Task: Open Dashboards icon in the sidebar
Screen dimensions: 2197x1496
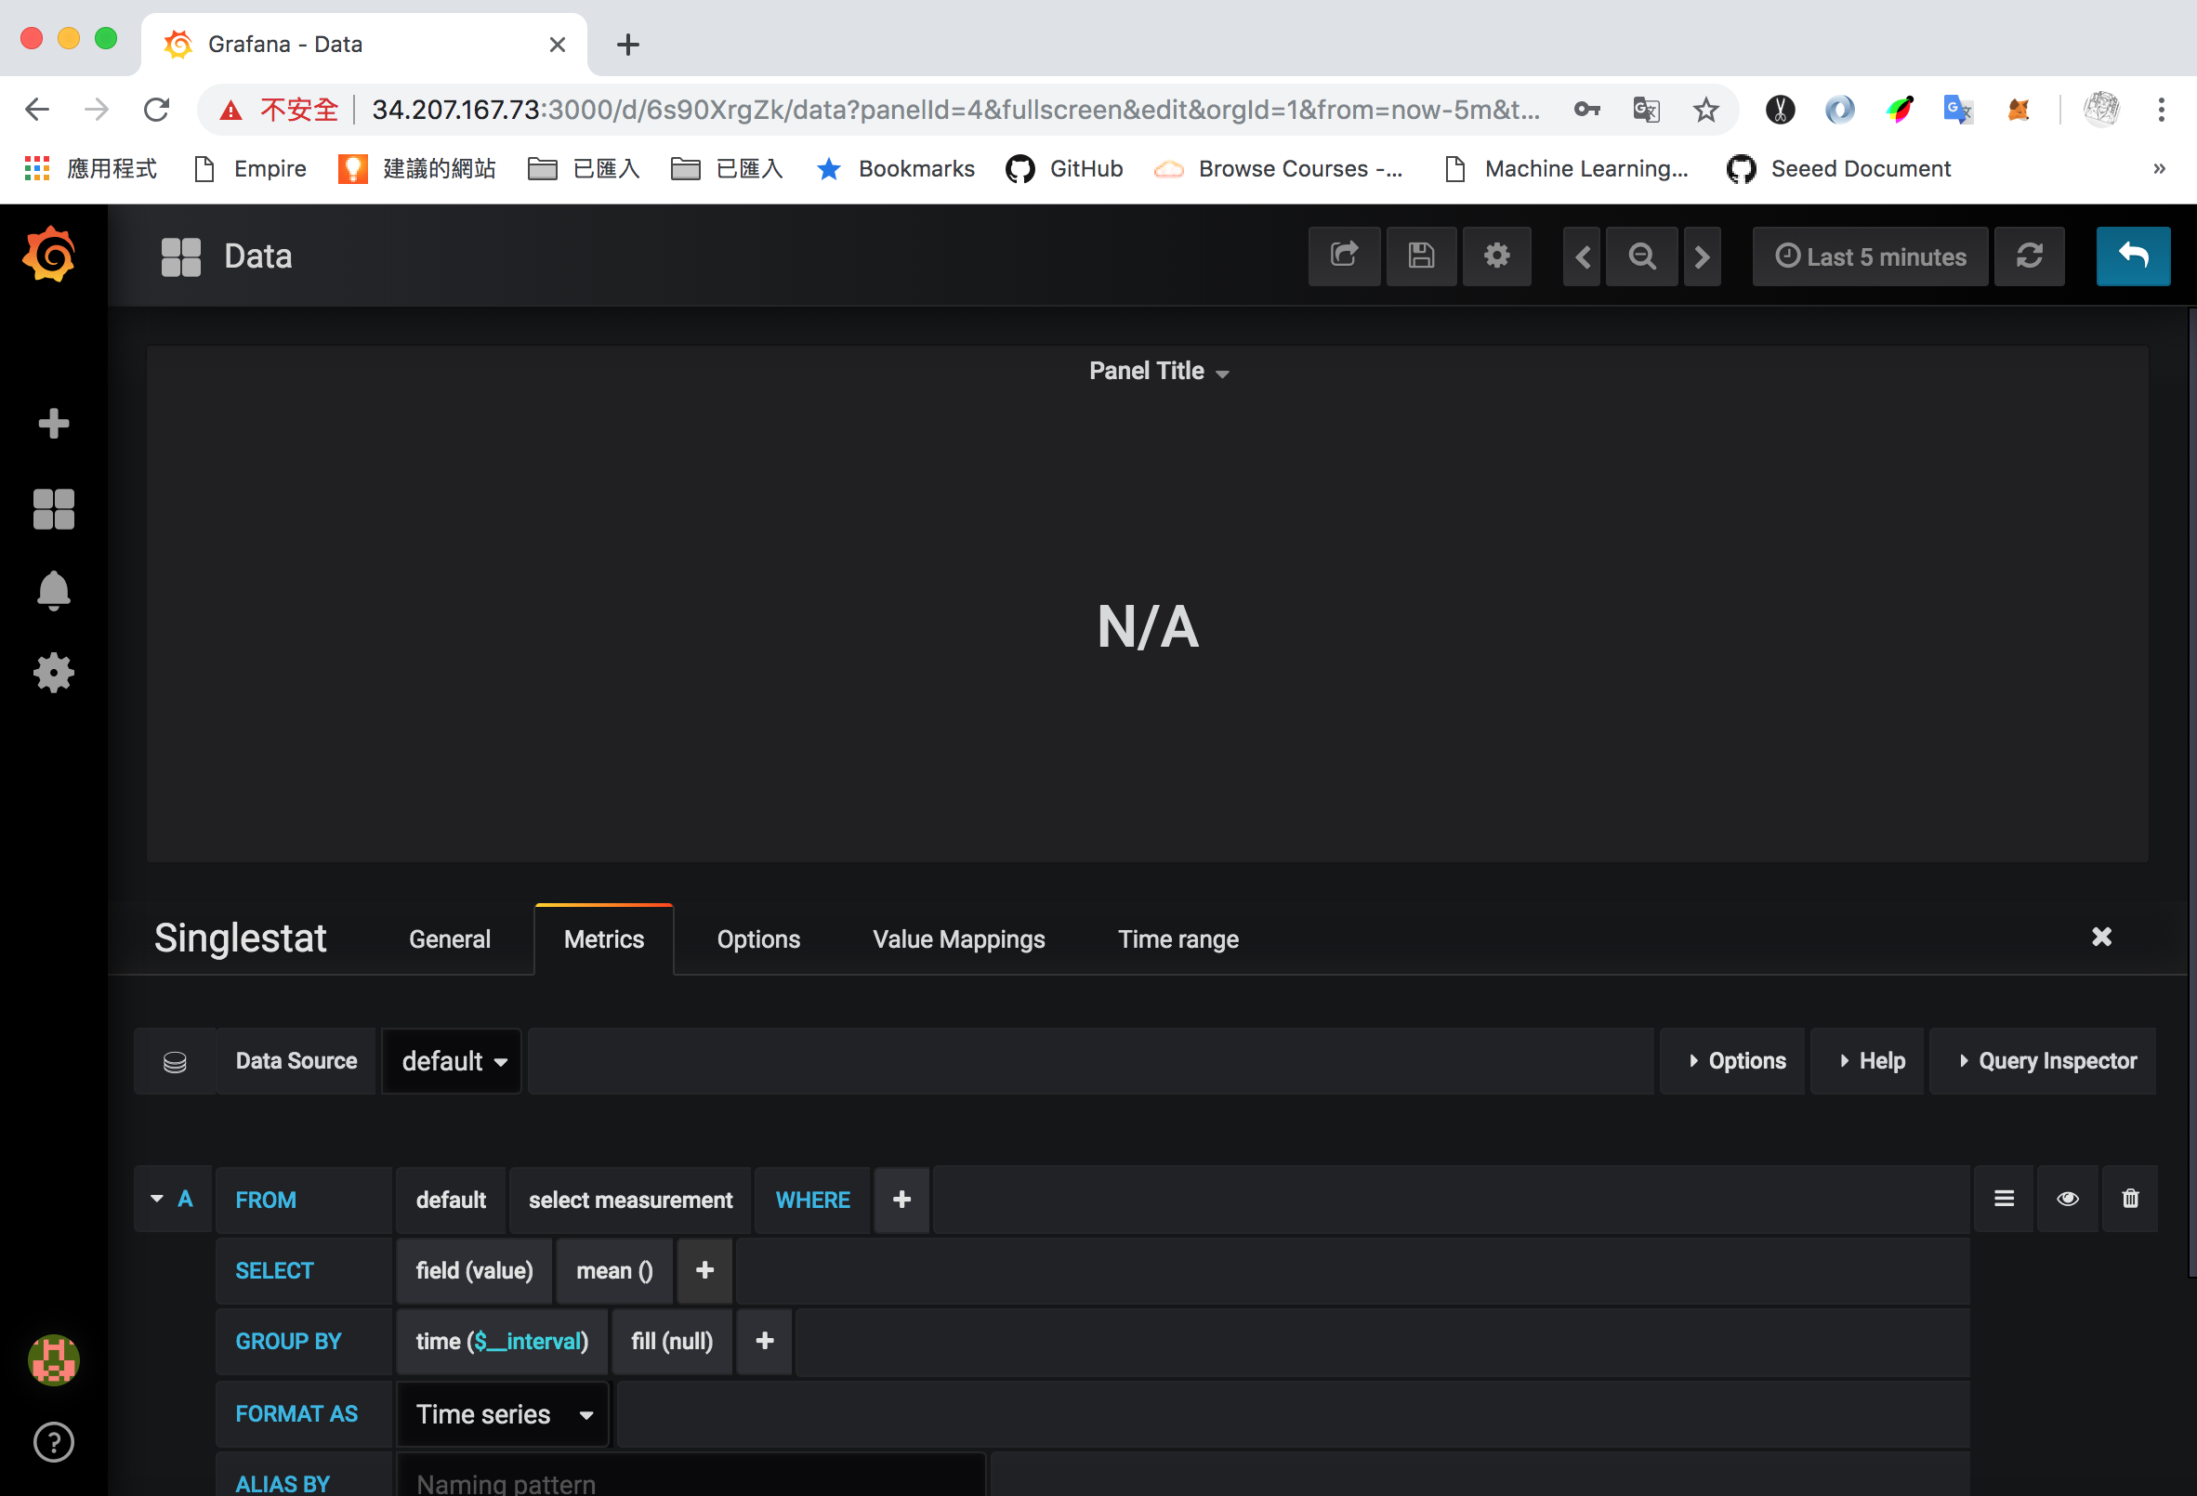Action: [x=53, y=508]
